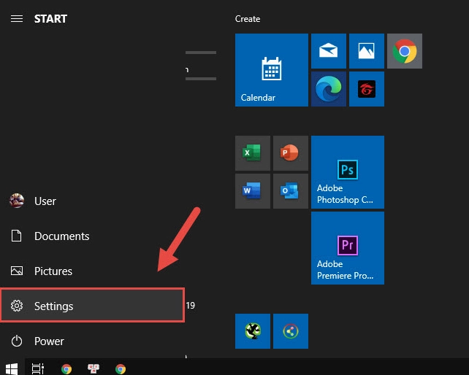Click the Windows Start button on taskbar
Viewport: 469px width, 375px height.
pyautogui.click(x=12, y=368)
